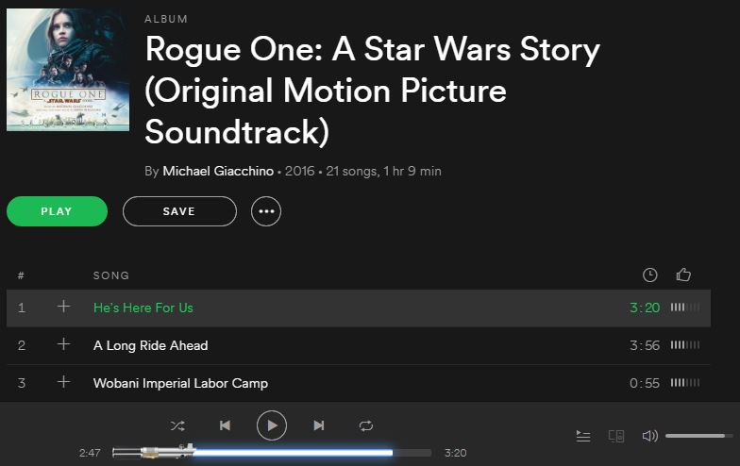Open the devices available menu
This screenshot has height=466, width=740.
(x=616, y=436)
